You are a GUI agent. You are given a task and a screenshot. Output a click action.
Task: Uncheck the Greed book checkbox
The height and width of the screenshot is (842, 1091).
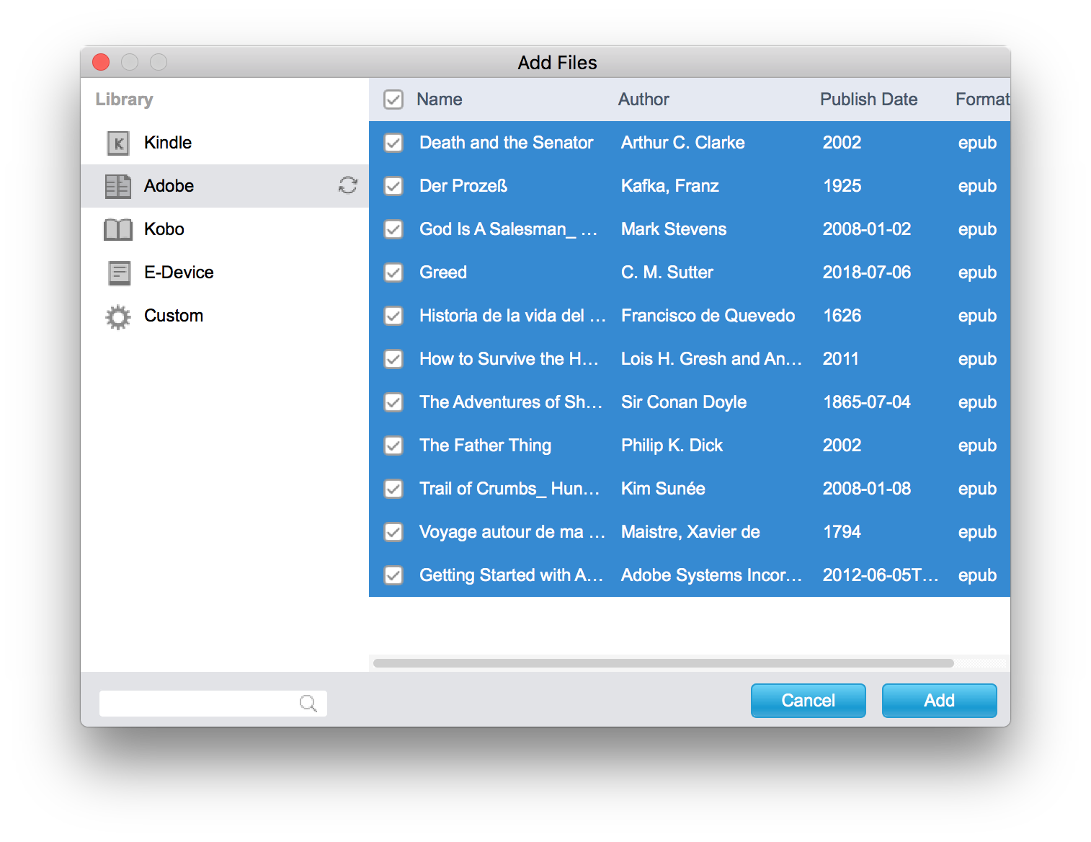(x=393, y=272)
